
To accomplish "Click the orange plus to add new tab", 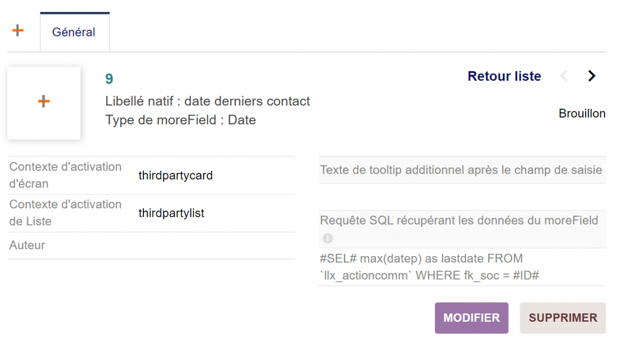I will 17,30.
